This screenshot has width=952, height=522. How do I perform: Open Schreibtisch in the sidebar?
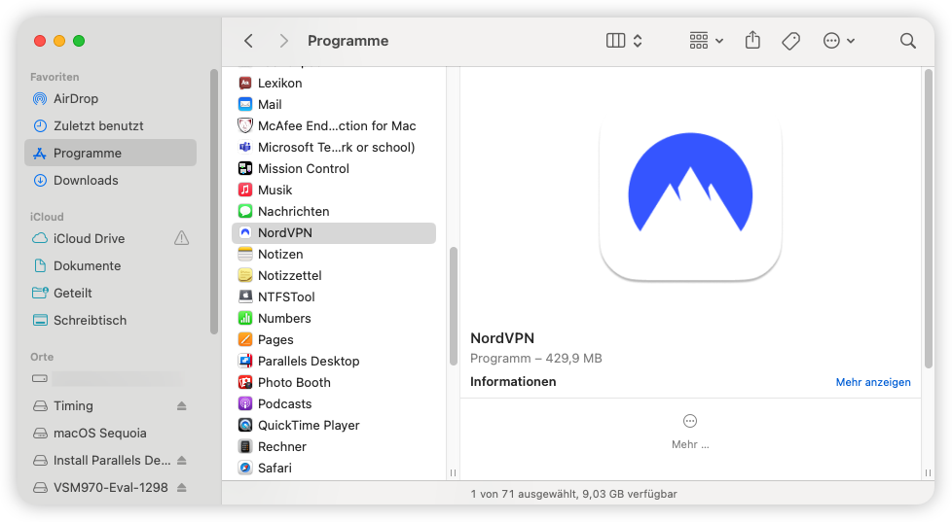[x=111, y=320]
